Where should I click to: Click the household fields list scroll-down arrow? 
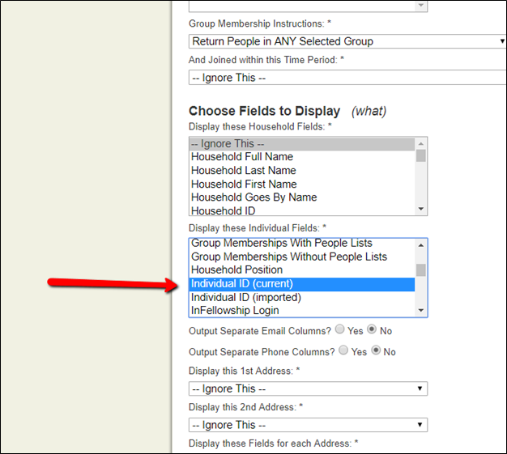point(420,209)
